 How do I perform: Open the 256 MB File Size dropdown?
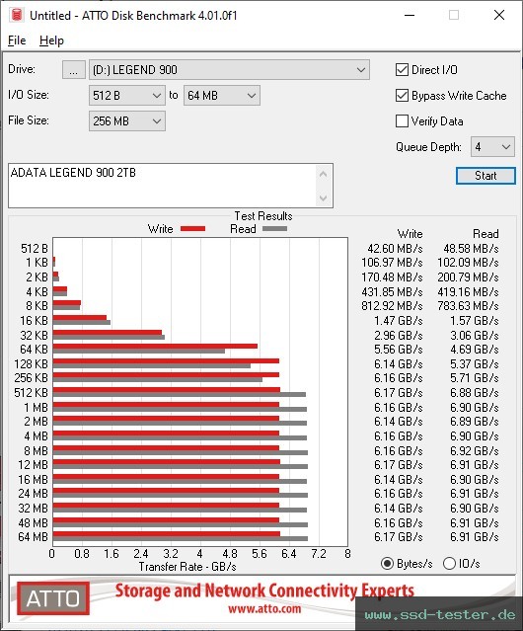(x=127, y=121)
